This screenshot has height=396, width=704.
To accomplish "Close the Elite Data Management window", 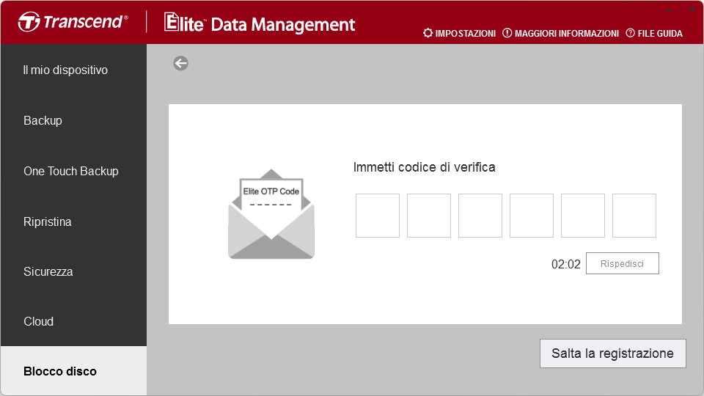I will (x=692, y=9).
